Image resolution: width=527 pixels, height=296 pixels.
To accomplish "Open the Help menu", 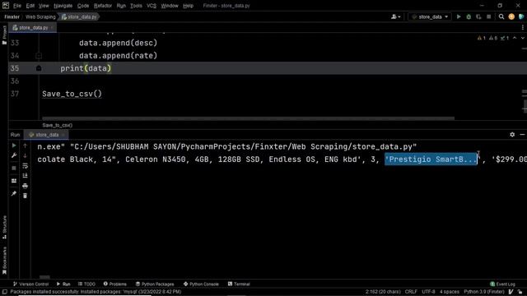I will (x=188, y=6).
